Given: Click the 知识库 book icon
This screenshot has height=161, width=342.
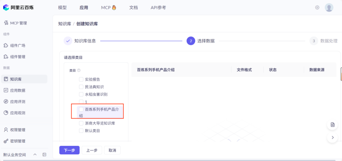Looking at the screenshot, I should pyautogui.click(x=6, y=79).
